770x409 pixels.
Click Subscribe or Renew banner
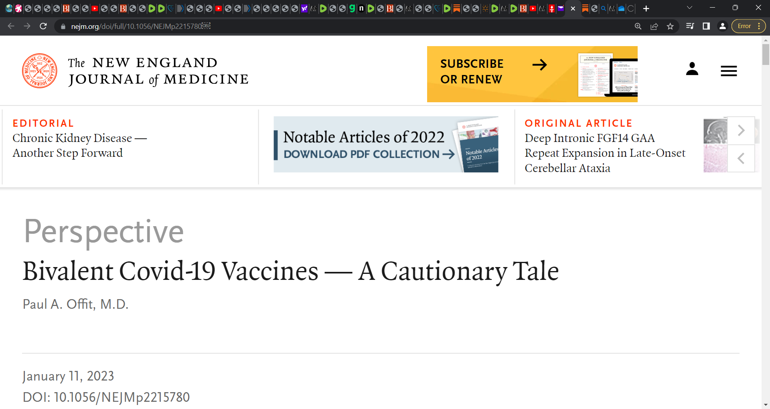532,74
